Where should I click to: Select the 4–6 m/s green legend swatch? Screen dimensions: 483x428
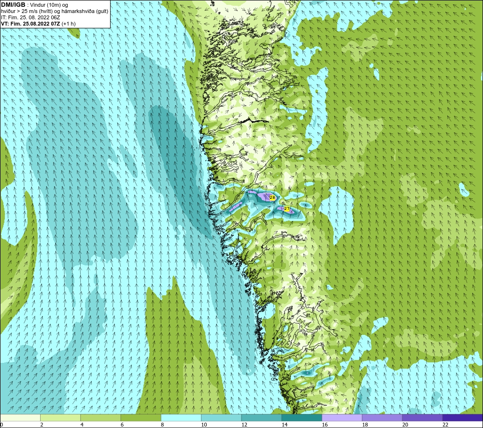(x=101, y=417)
